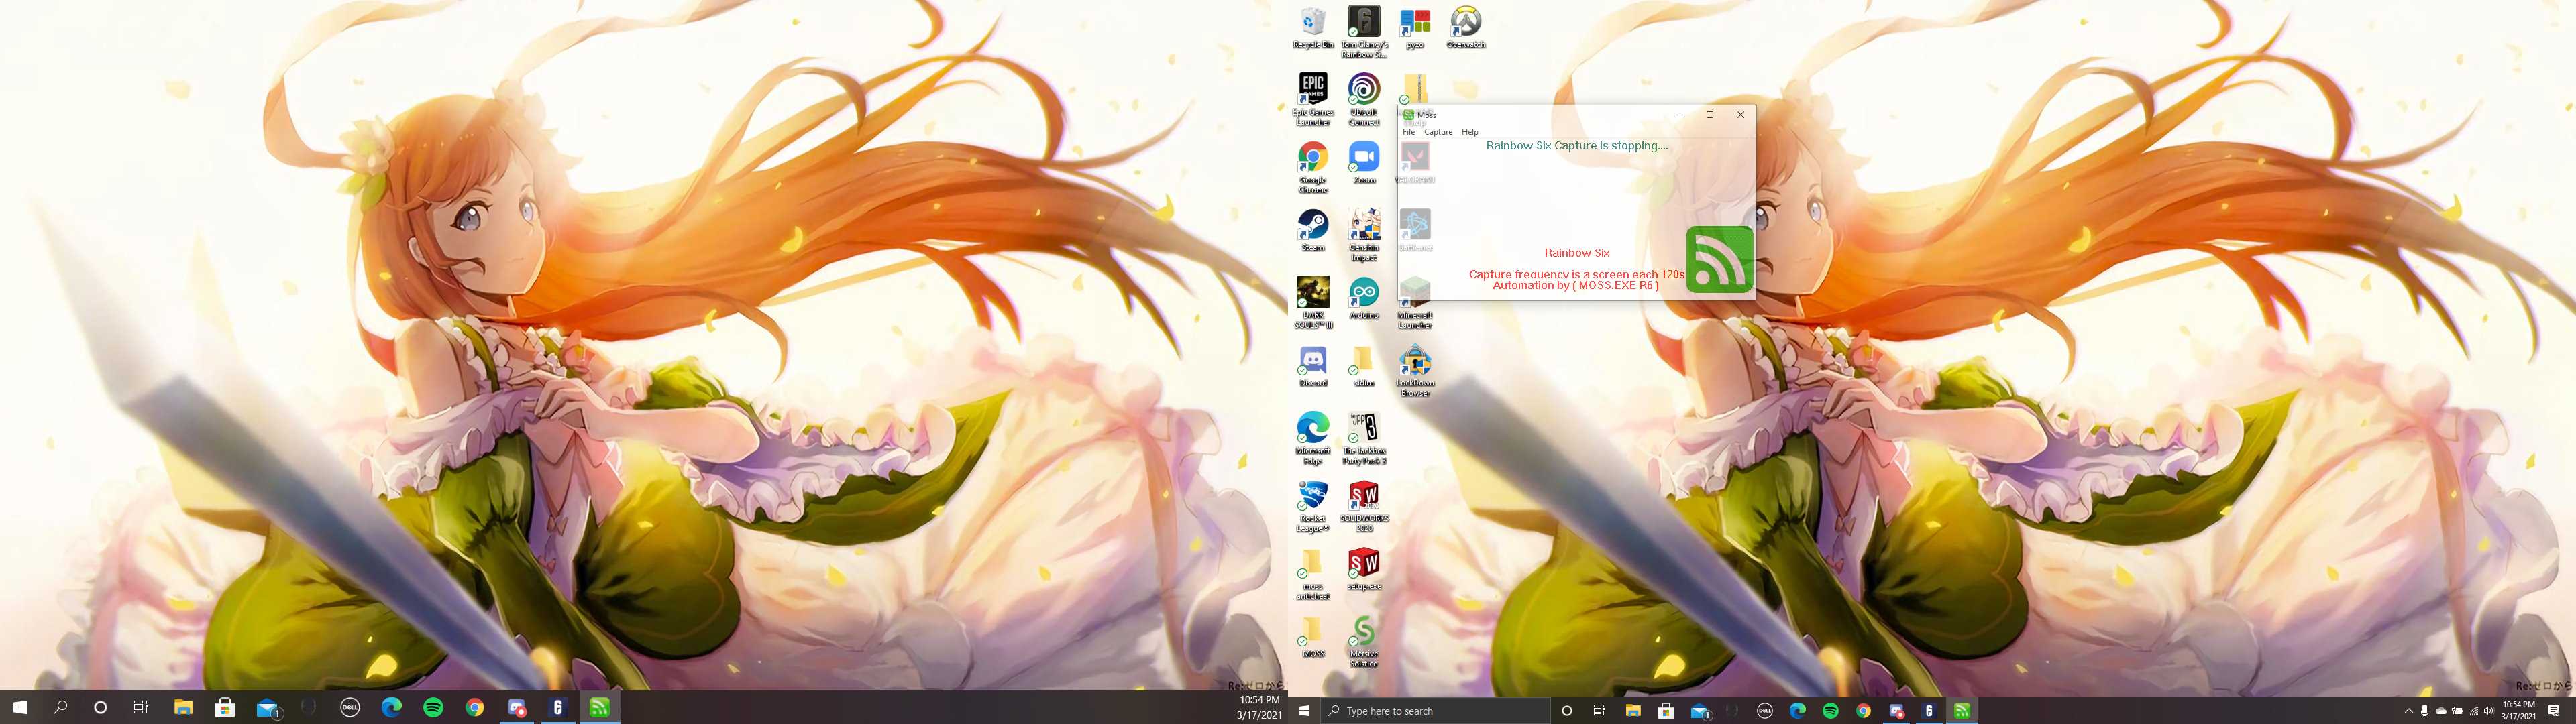
Task: Open File Explorer on the taskbar with the search box
Action: [x=1633, y=711]
